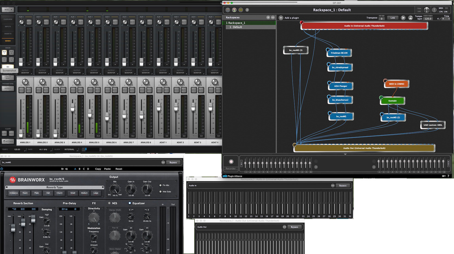Mute the ANALOG 1 channel
This screenshot has height=254, width=454.
pos(29,90)
